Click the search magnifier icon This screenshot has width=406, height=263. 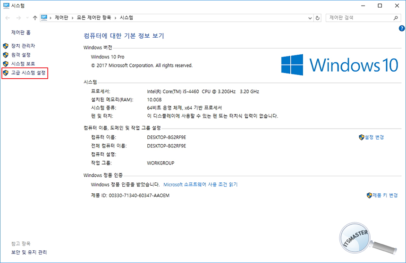(396, 18)
